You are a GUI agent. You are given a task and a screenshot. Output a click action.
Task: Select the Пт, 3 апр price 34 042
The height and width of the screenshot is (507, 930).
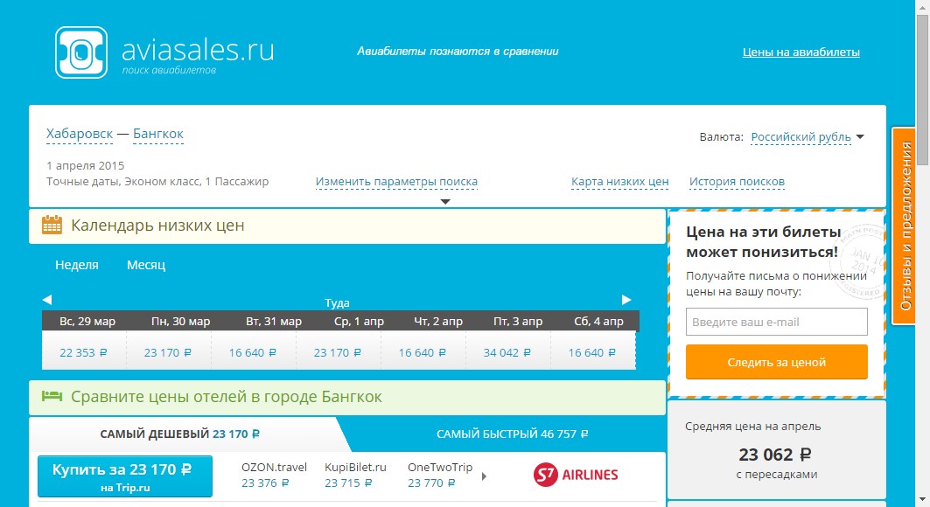[x=507, y=352]
